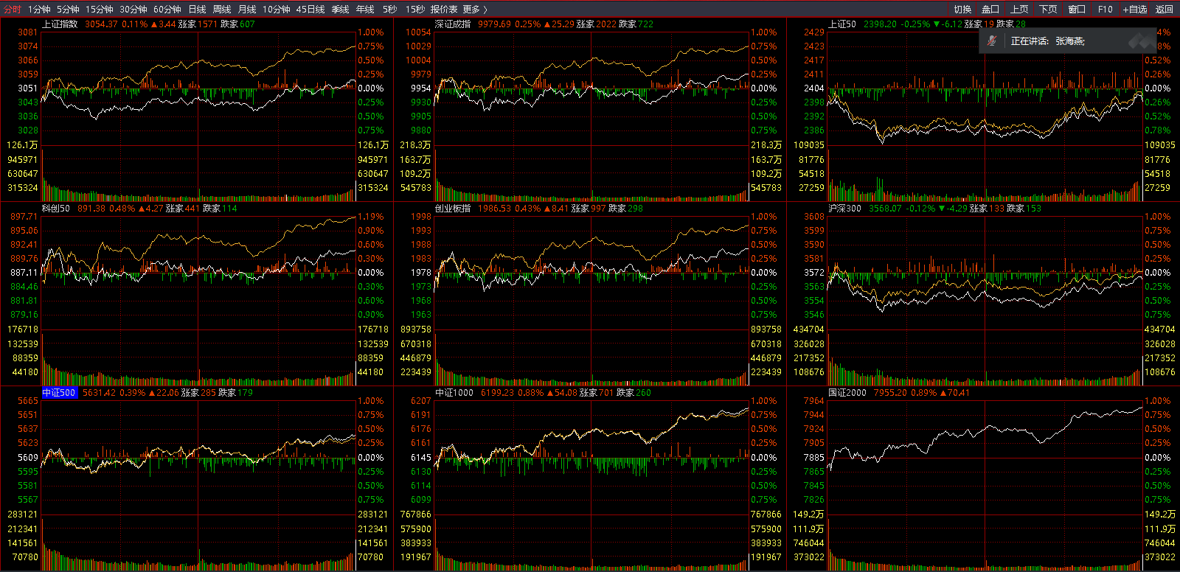Switch to the 1分钟 period

(39, 9)
